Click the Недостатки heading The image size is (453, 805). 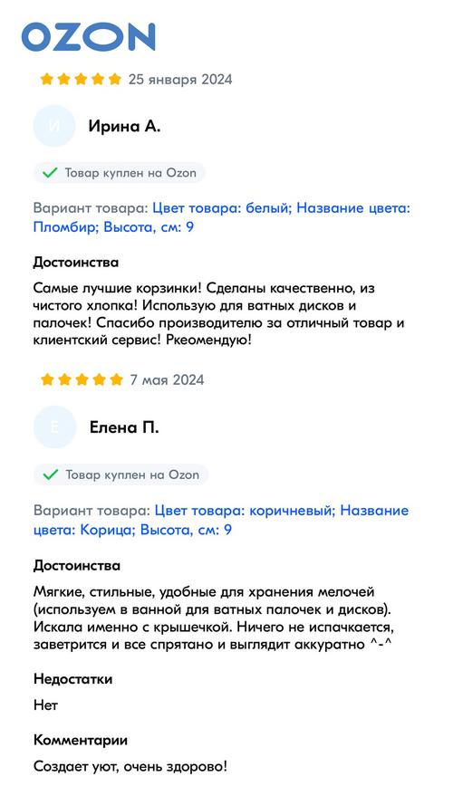coord(72,679)
